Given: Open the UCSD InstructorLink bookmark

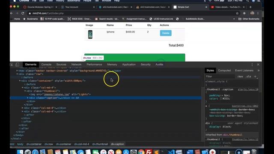Looking at the screenshot, I should (161, 19).
